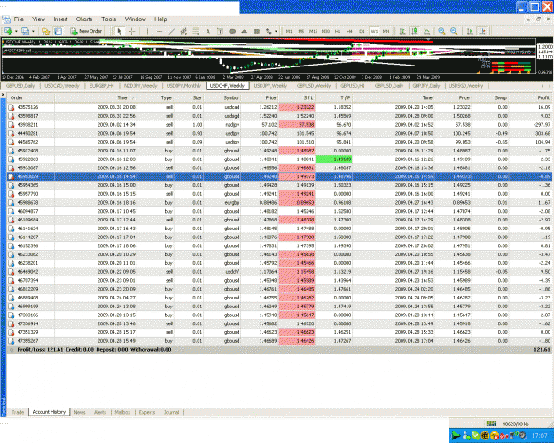Open the taskbar green arrow tray icon
Screen dimensions: 554x443
click(x=456, y=436)
